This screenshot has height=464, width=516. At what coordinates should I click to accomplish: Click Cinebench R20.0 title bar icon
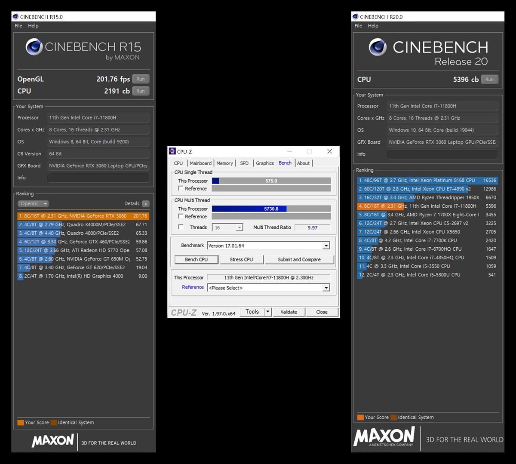pos(356,17)
